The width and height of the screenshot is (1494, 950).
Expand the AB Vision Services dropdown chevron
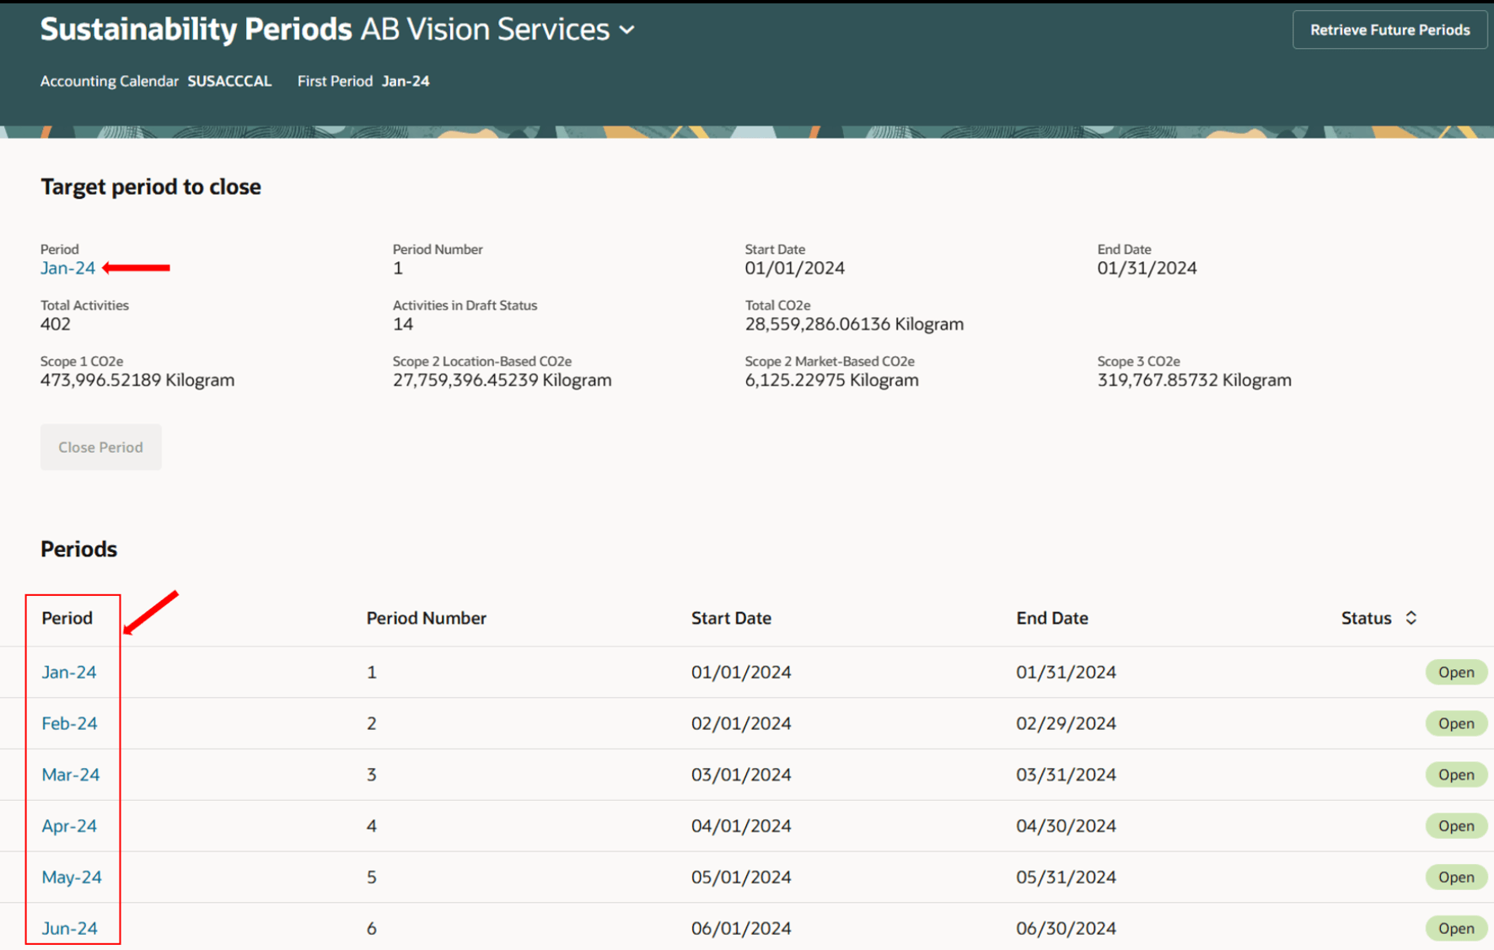[x=626, y=30]
